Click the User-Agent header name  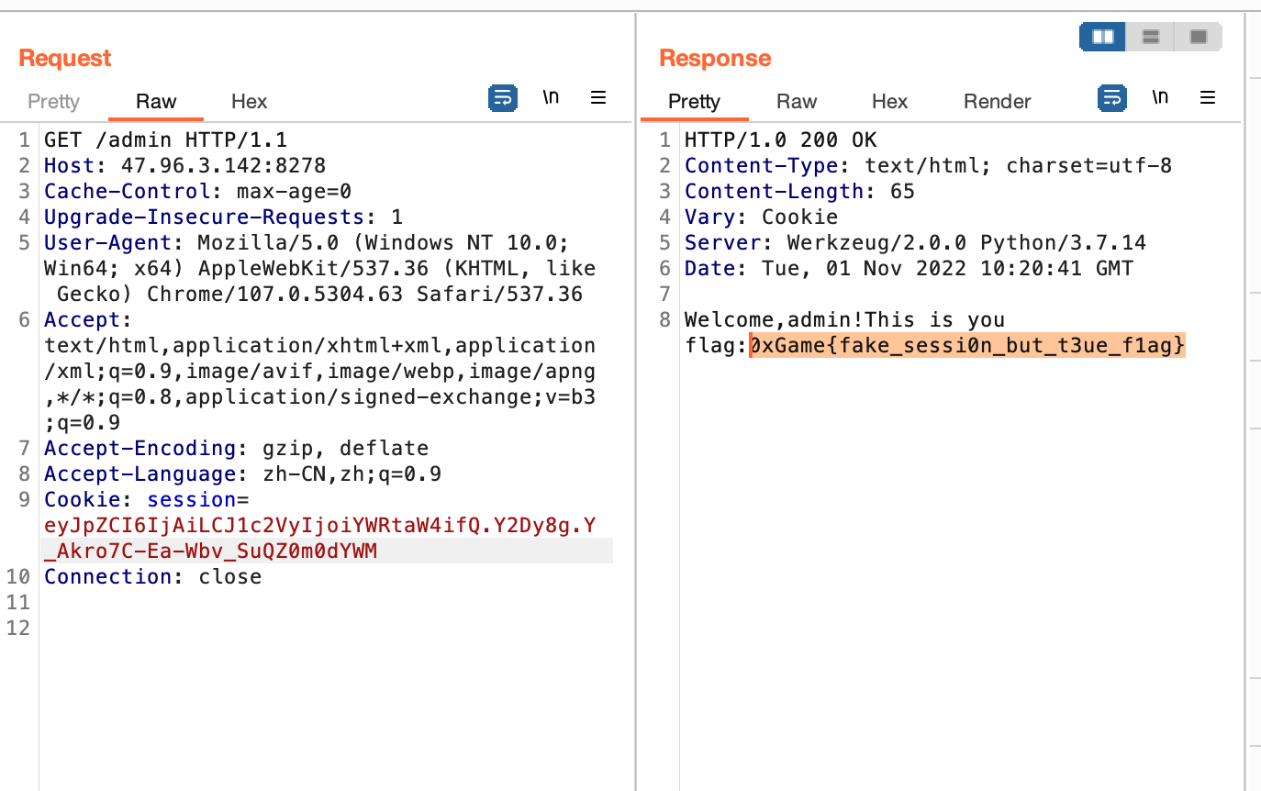click(x=108, y=243)
